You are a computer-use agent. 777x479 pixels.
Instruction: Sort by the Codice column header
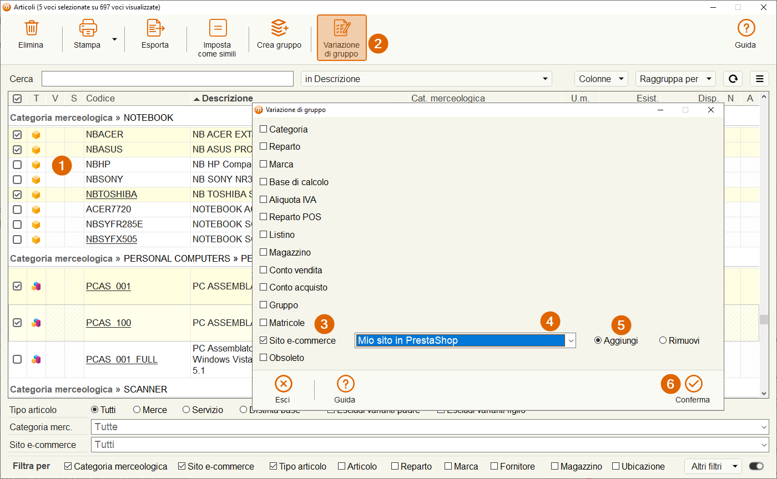tap(100, 98)
